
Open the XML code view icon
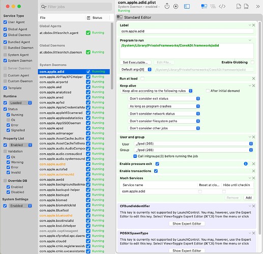[222, 7]
